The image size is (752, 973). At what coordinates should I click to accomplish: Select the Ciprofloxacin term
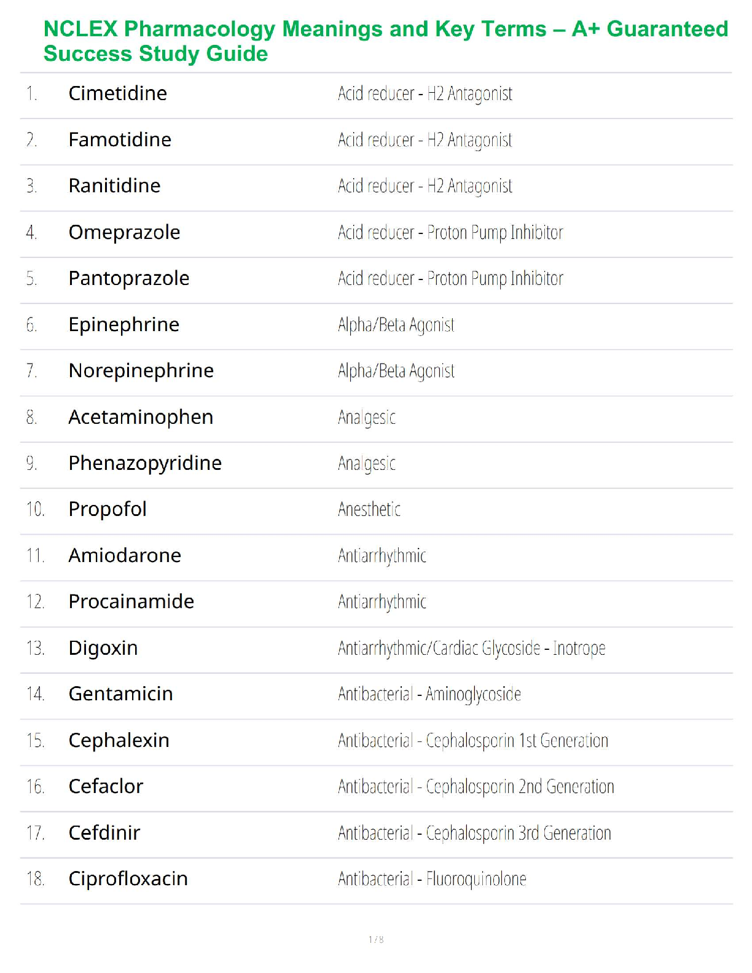(128, 879)
